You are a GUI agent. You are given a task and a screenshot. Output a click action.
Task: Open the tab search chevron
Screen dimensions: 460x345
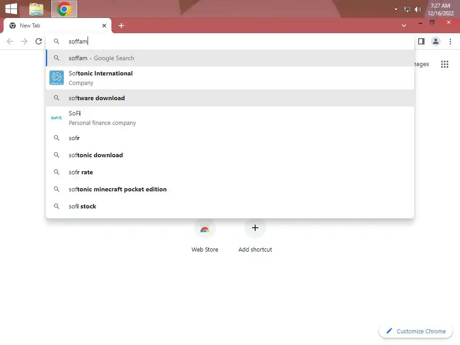[x=404, y=26]
